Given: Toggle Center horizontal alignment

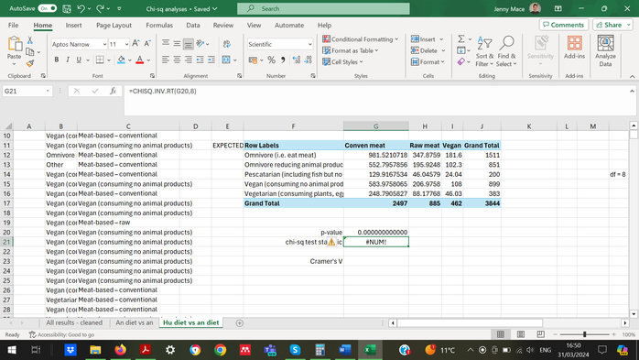Looking at the screenshot, I should pyautogui.click(x=177, y=60).
